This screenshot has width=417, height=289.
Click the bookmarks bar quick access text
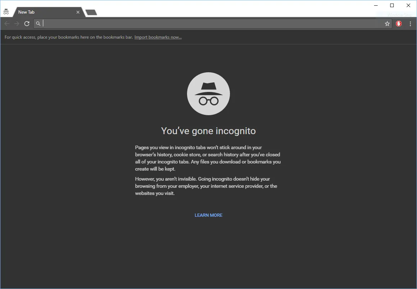pos(69,37)
